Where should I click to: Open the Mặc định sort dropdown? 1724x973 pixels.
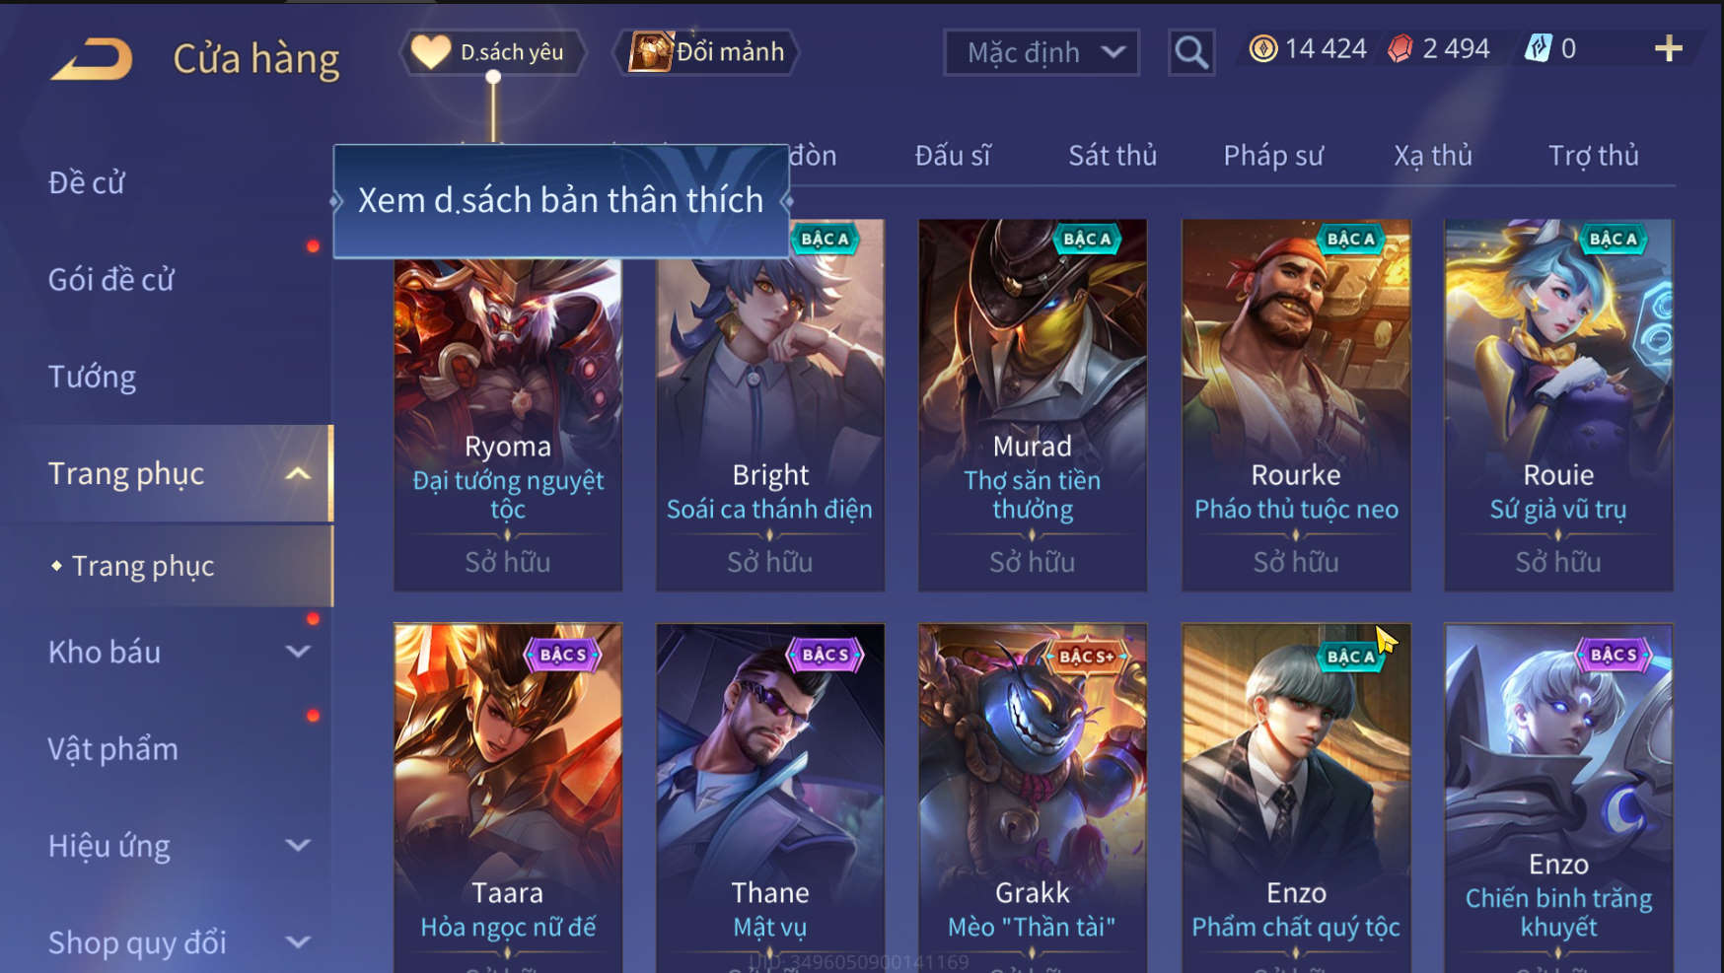[x=1042, y=52]
